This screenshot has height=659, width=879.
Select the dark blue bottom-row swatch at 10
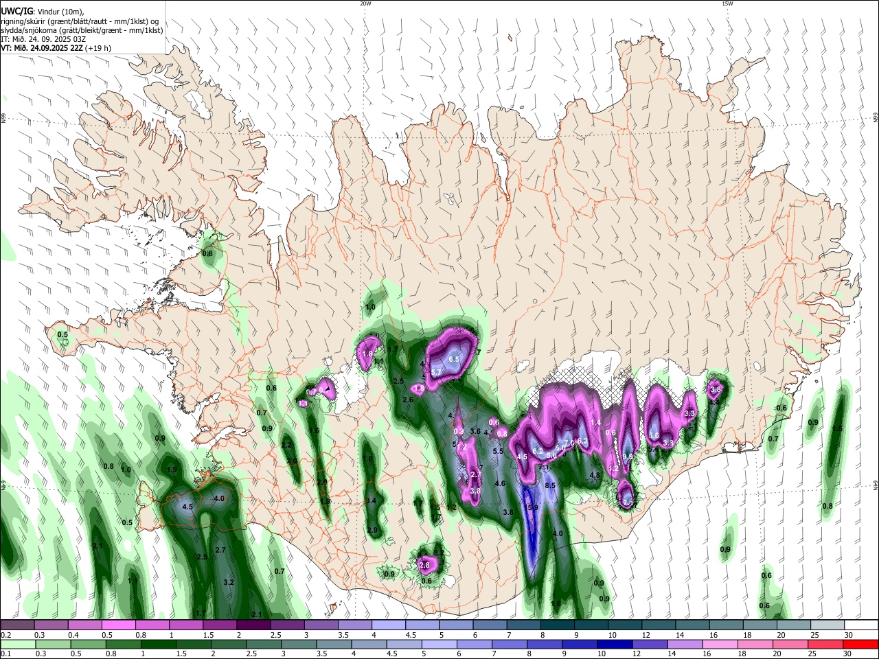614,645
